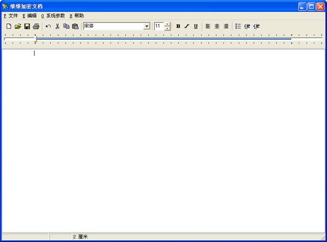Undo the last action
Screen dimensions: 327x242
(x=48, y=26)
